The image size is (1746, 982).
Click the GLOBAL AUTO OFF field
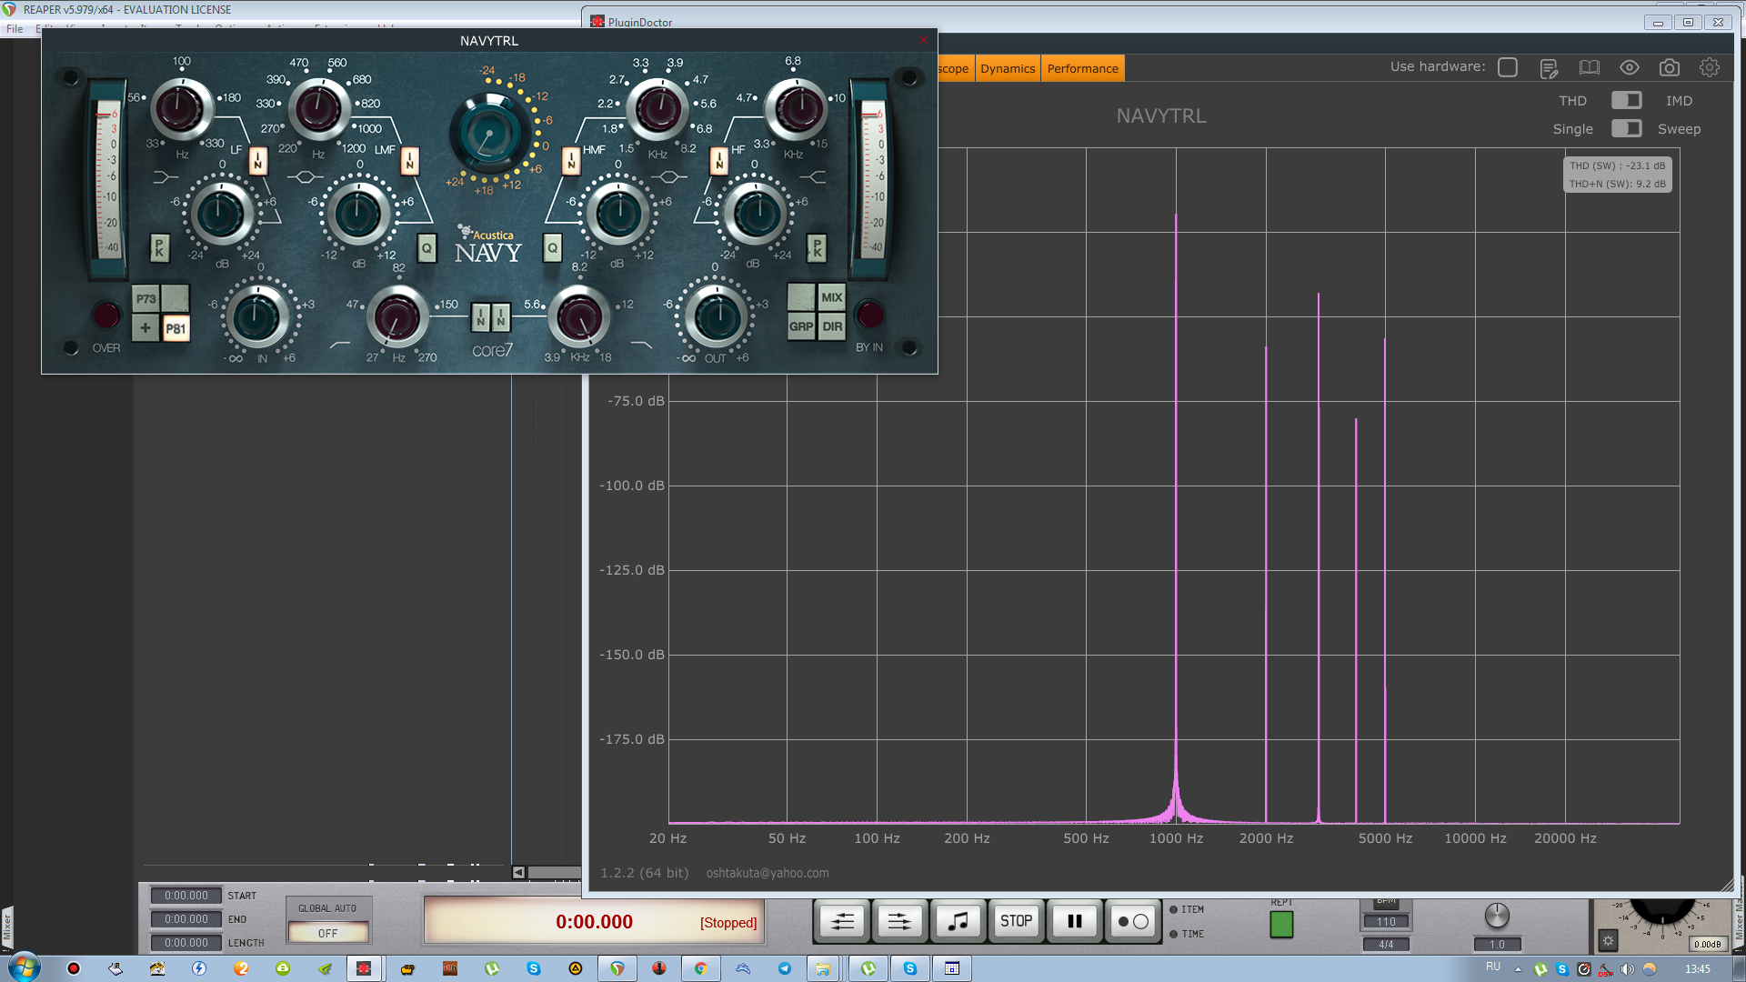click(327, 933)
